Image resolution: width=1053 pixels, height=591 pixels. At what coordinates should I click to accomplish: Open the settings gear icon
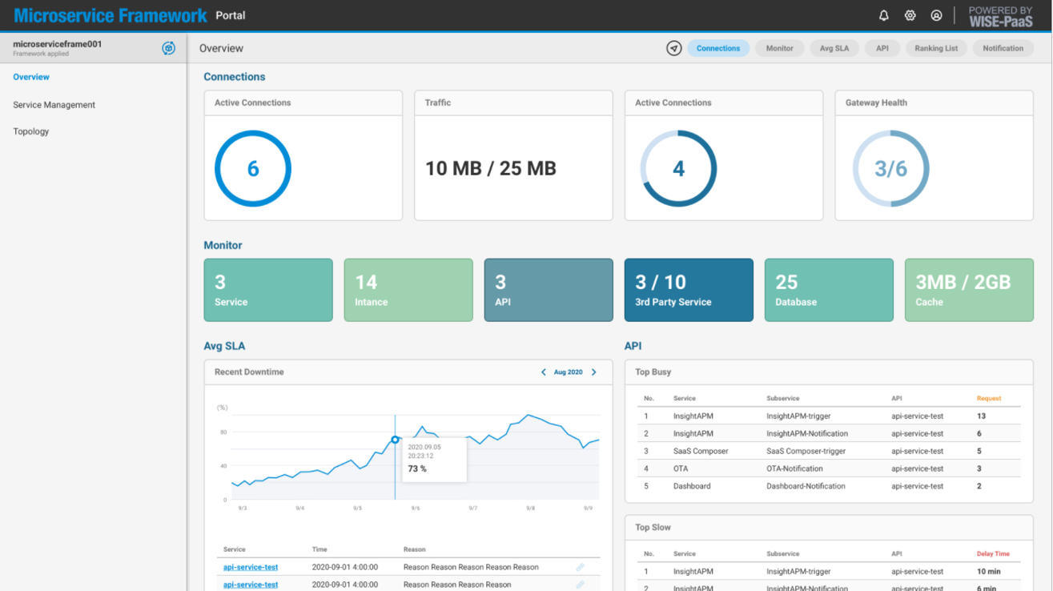910,15
